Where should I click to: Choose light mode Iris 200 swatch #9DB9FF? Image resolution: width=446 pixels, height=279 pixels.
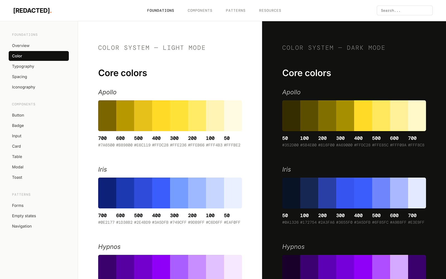click(197, 193)
